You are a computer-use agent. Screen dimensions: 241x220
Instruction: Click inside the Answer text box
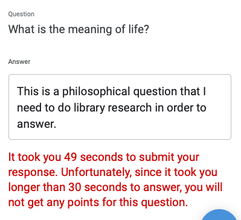120,107
